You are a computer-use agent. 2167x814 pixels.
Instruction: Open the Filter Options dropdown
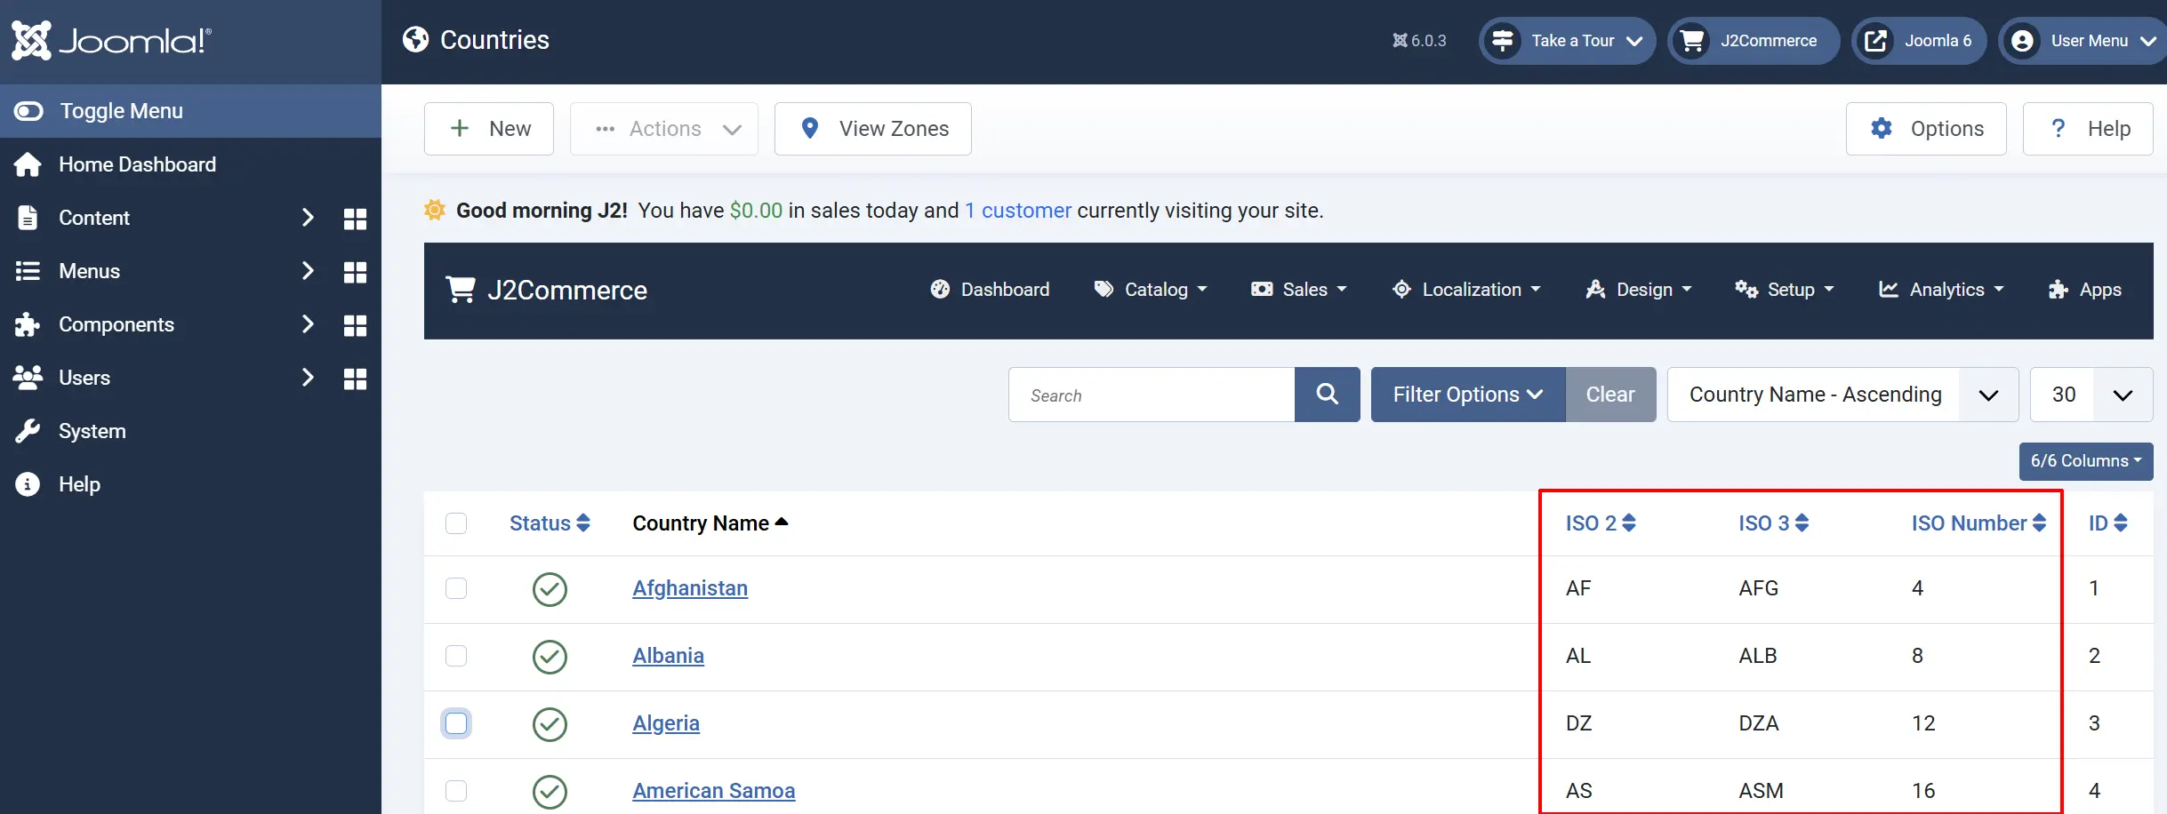1468,395
